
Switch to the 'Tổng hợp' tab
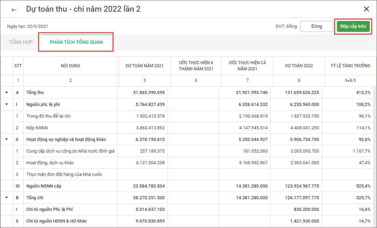tap(21, 42)
